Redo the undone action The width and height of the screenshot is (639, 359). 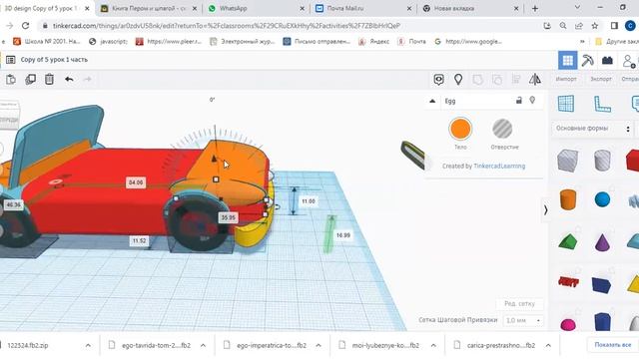point(87,79)
